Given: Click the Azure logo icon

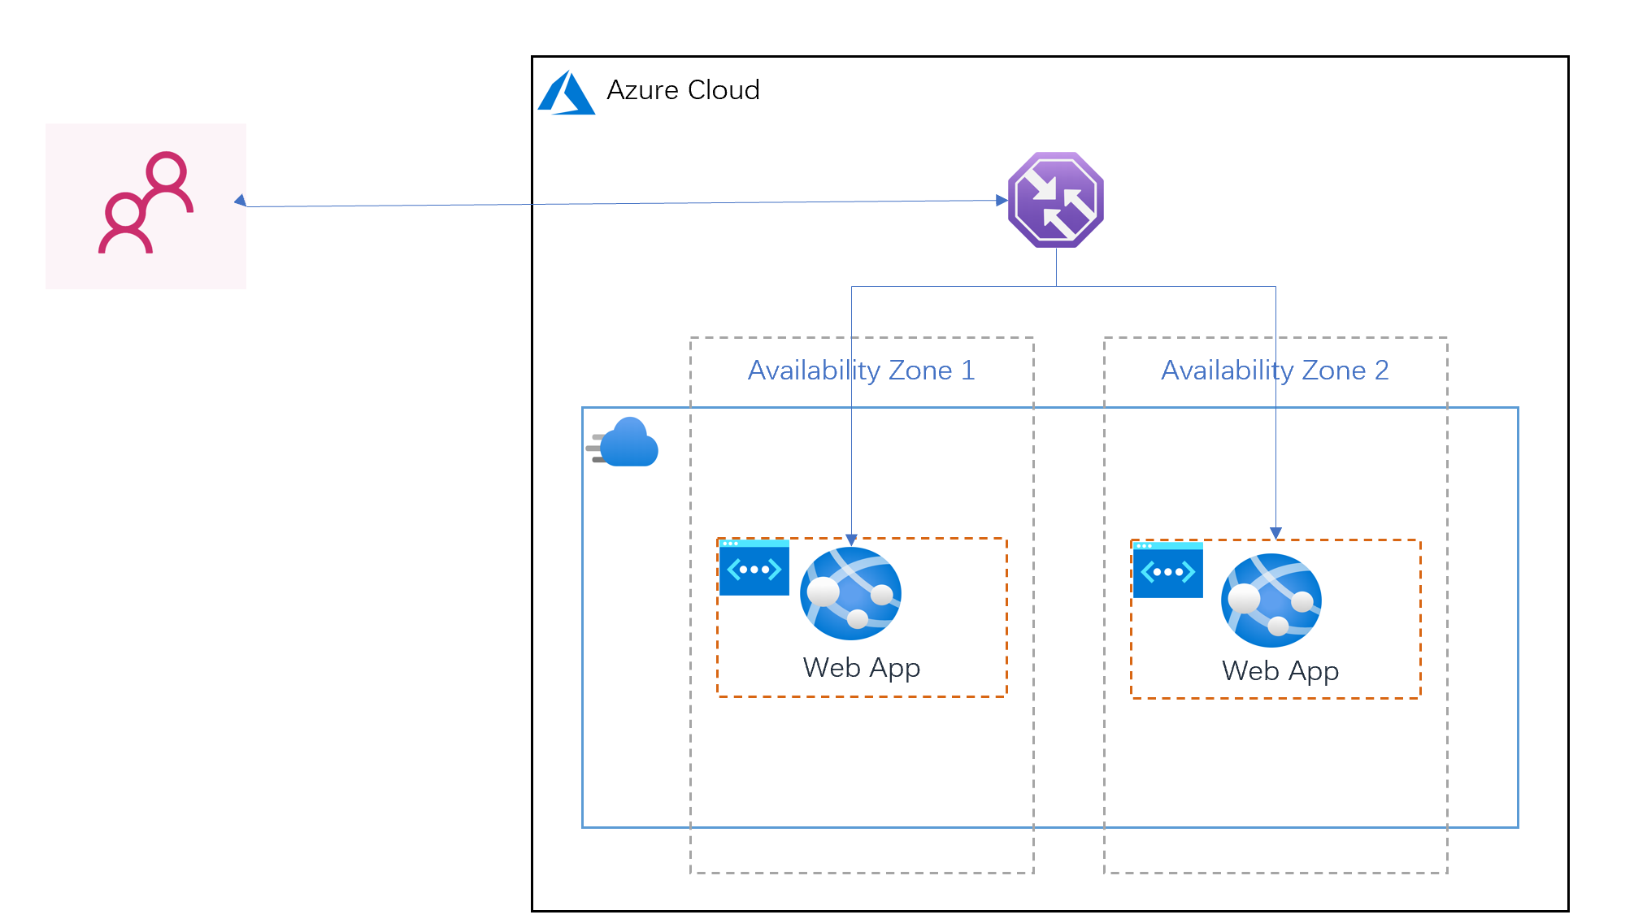Looking at the screenshot, I should [x=567, y=93].
